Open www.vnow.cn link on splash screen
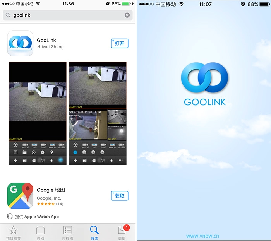This screenshot has height=241, width=271. click(202, 236)
